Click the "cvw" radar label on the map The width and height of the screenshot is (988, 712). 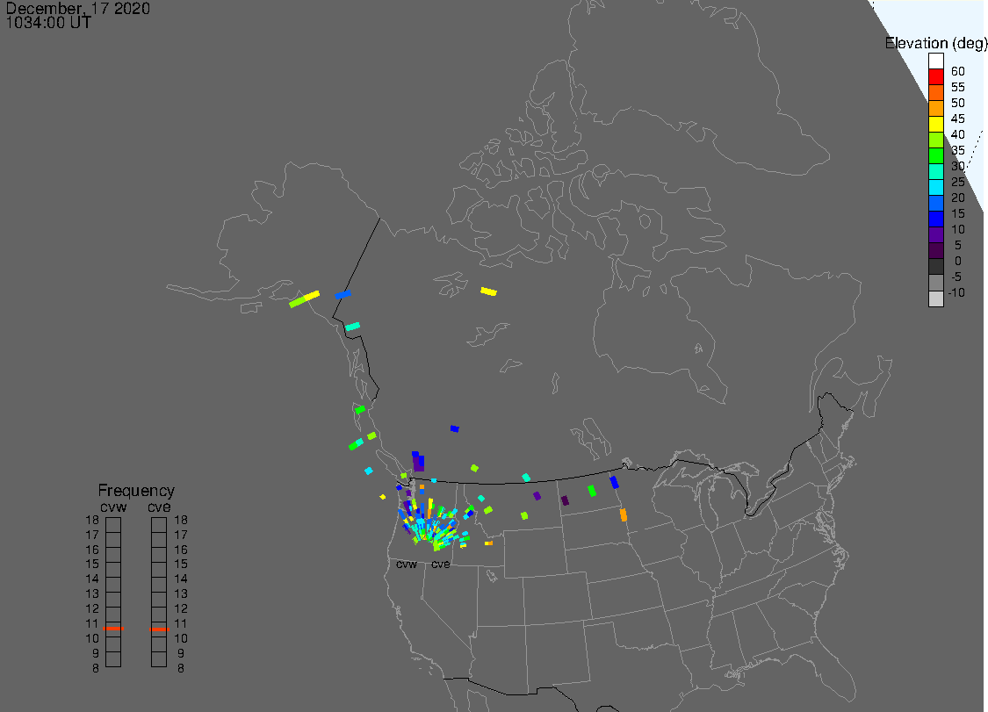(x=407, y=564)
